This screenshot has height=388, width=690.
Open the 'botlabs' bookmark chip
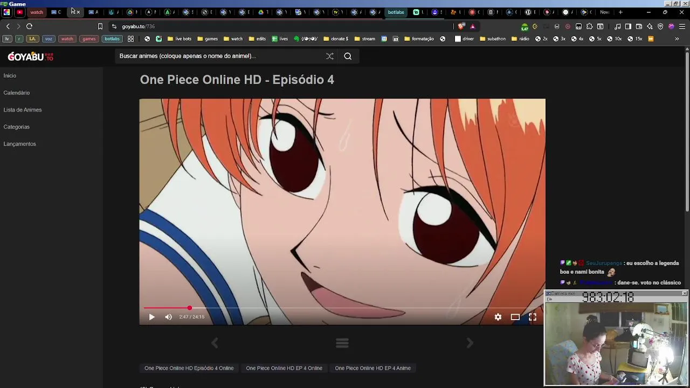[112, 39]
